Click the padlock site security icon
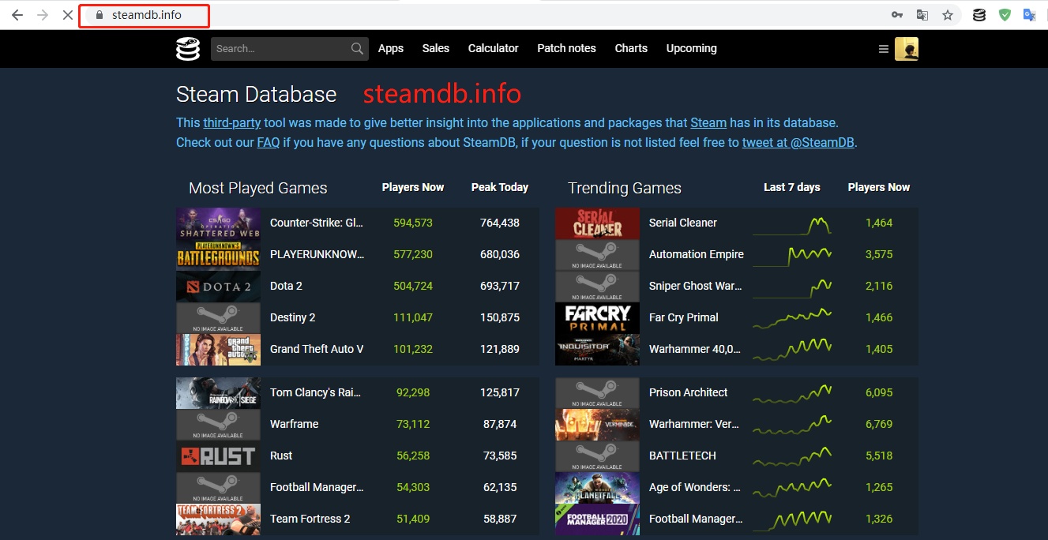Screen dimensions: 1048x540 [99, 15]
